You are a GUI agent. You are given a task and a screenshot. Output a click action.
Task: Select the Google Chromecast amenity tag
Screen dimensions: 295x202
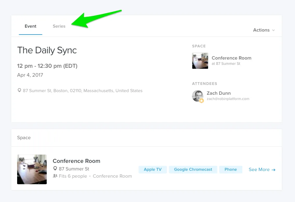[193, 169]
